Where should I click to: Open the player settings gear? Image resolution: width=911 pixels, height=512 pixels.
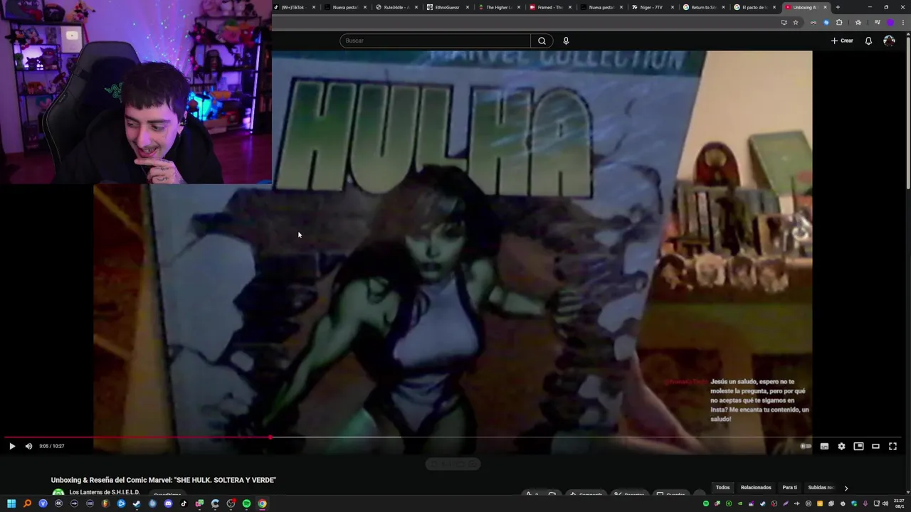point(841,446)
